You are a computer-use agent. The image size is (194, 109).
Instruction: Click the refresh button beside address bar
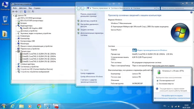(158, 8)
